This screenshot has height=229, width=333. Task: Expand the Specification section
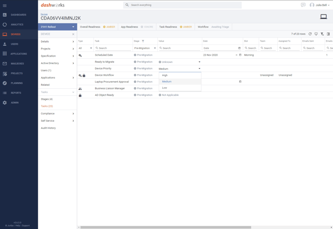[58, 56]
